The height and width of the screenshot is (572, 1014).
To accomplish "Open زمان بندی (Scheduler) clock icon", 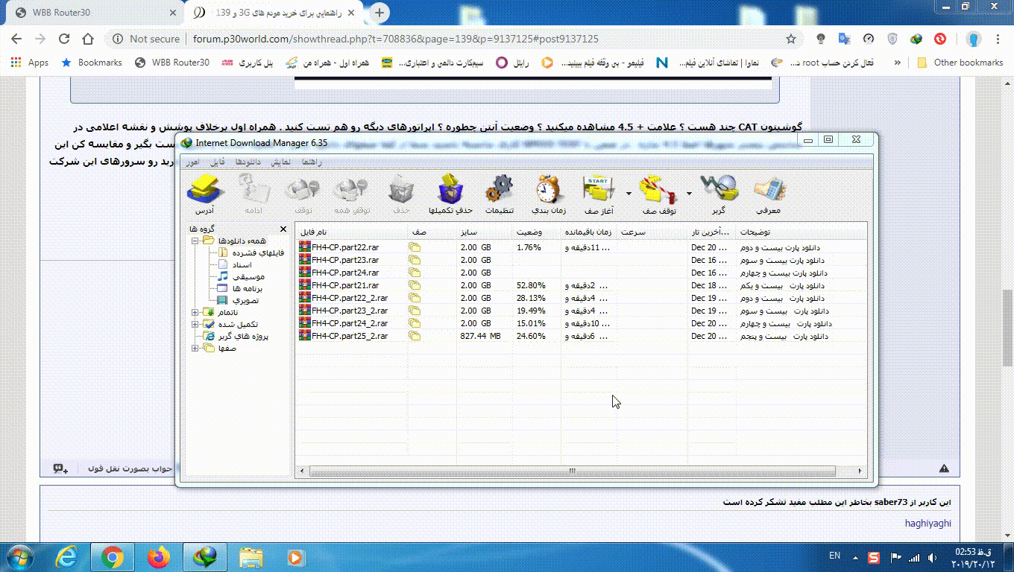I will (x=549, y=194).
